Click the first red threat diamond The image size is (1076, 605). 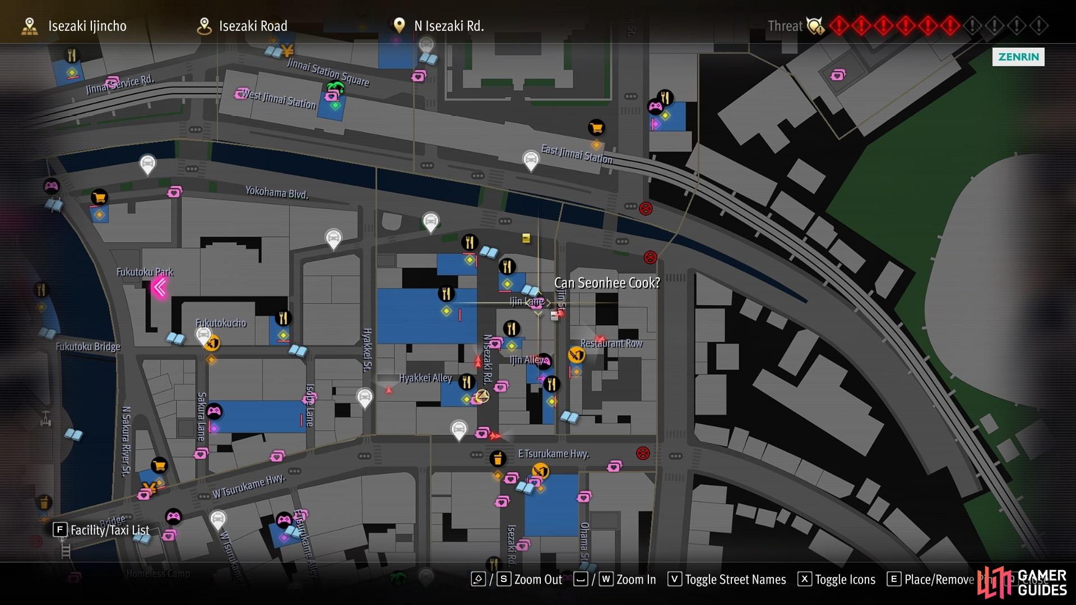839,26
